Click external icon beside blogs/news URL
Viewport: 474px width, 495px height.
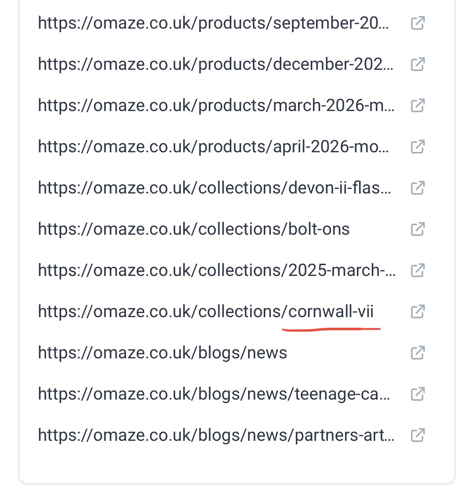418,353
